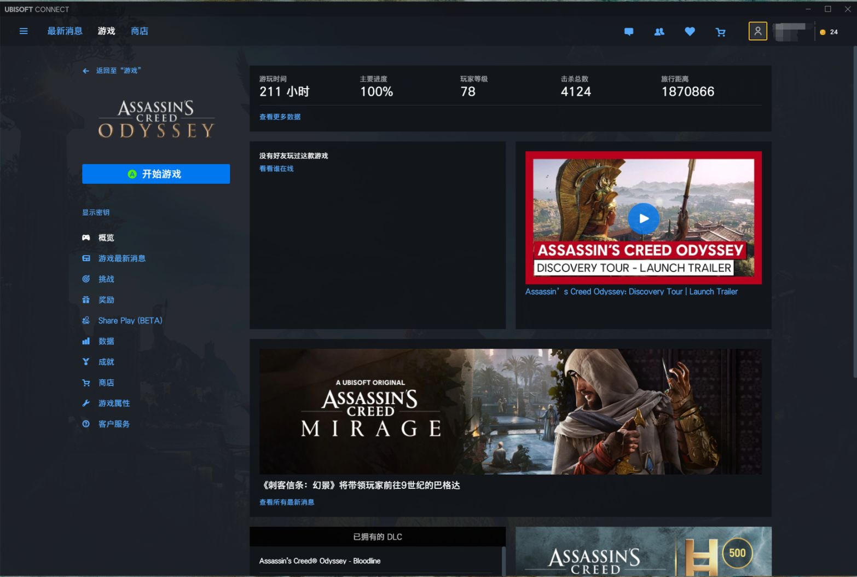Open the 500 units Assassin's Creed reward banner
Screen dimensions: 857x577
pyautogui.click(x=644, y=551)
